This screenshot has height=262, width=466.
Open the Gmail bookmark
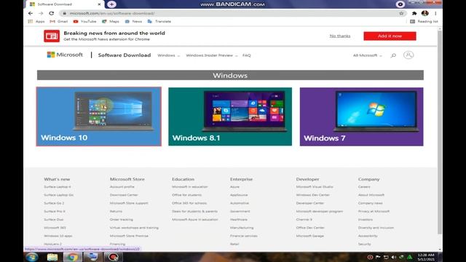[x=59, y=21]
